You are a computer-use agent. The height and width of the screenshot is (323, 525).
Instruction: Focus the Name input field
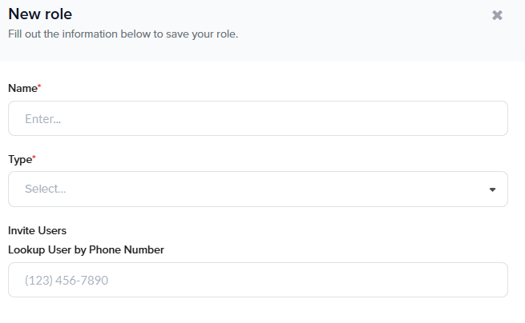[x=257, y=118]
